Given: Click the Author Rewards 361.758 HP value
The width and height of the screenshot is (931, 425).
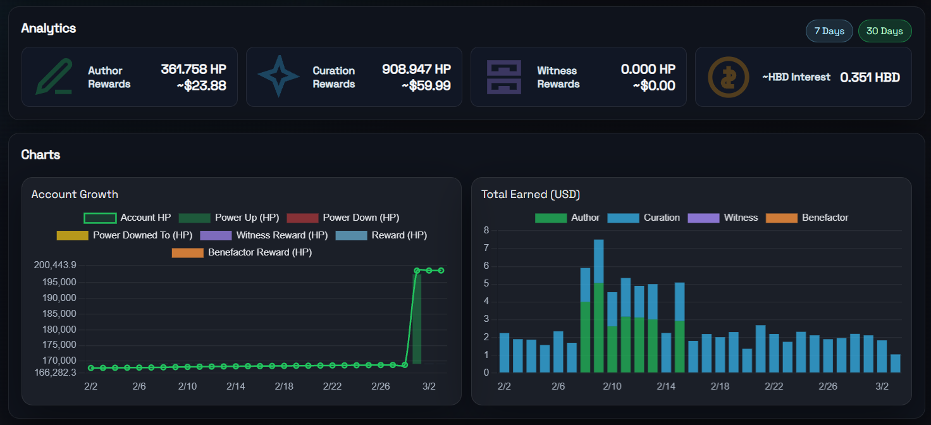Looking at the screenshot, I should (194, 69).
